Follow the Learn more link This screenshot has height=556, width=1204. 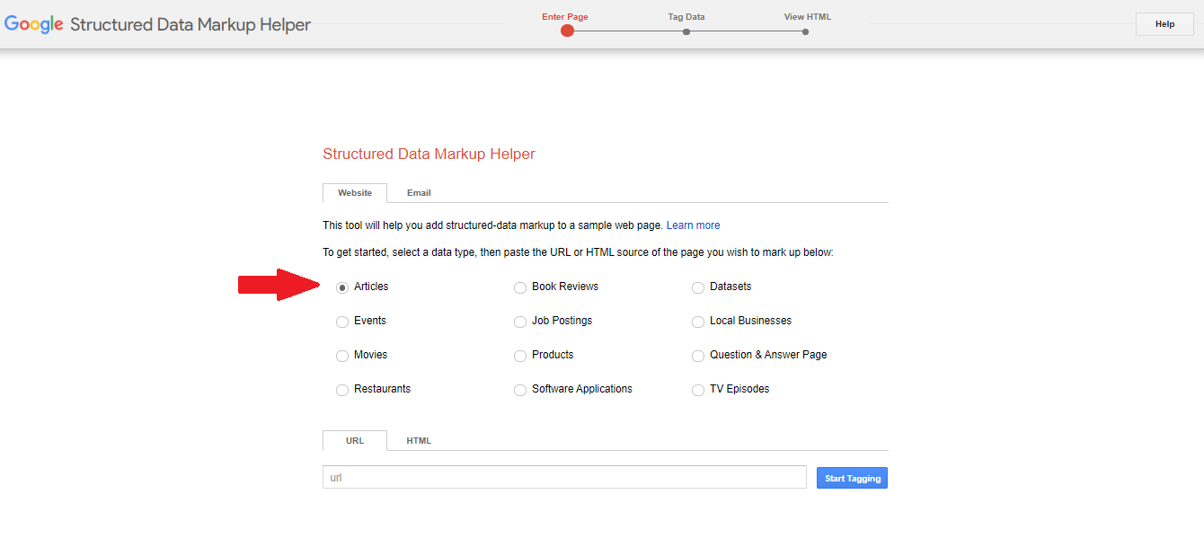[693, 225]
